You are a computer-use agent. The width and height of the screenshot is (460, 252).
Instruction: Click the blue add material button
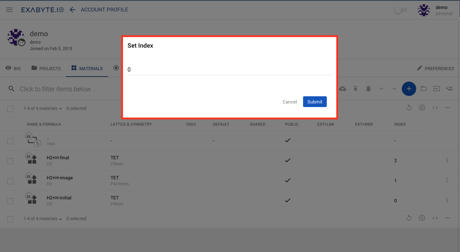pos(409,89)
